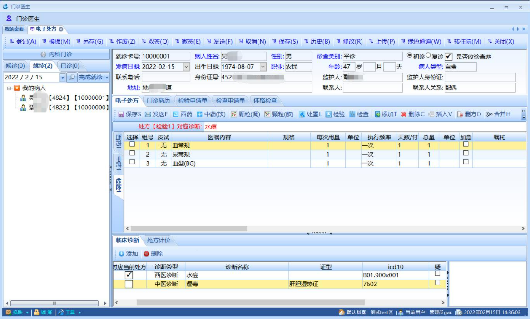Click 修改(R) modify toolbar item

(x=350, y=42)
